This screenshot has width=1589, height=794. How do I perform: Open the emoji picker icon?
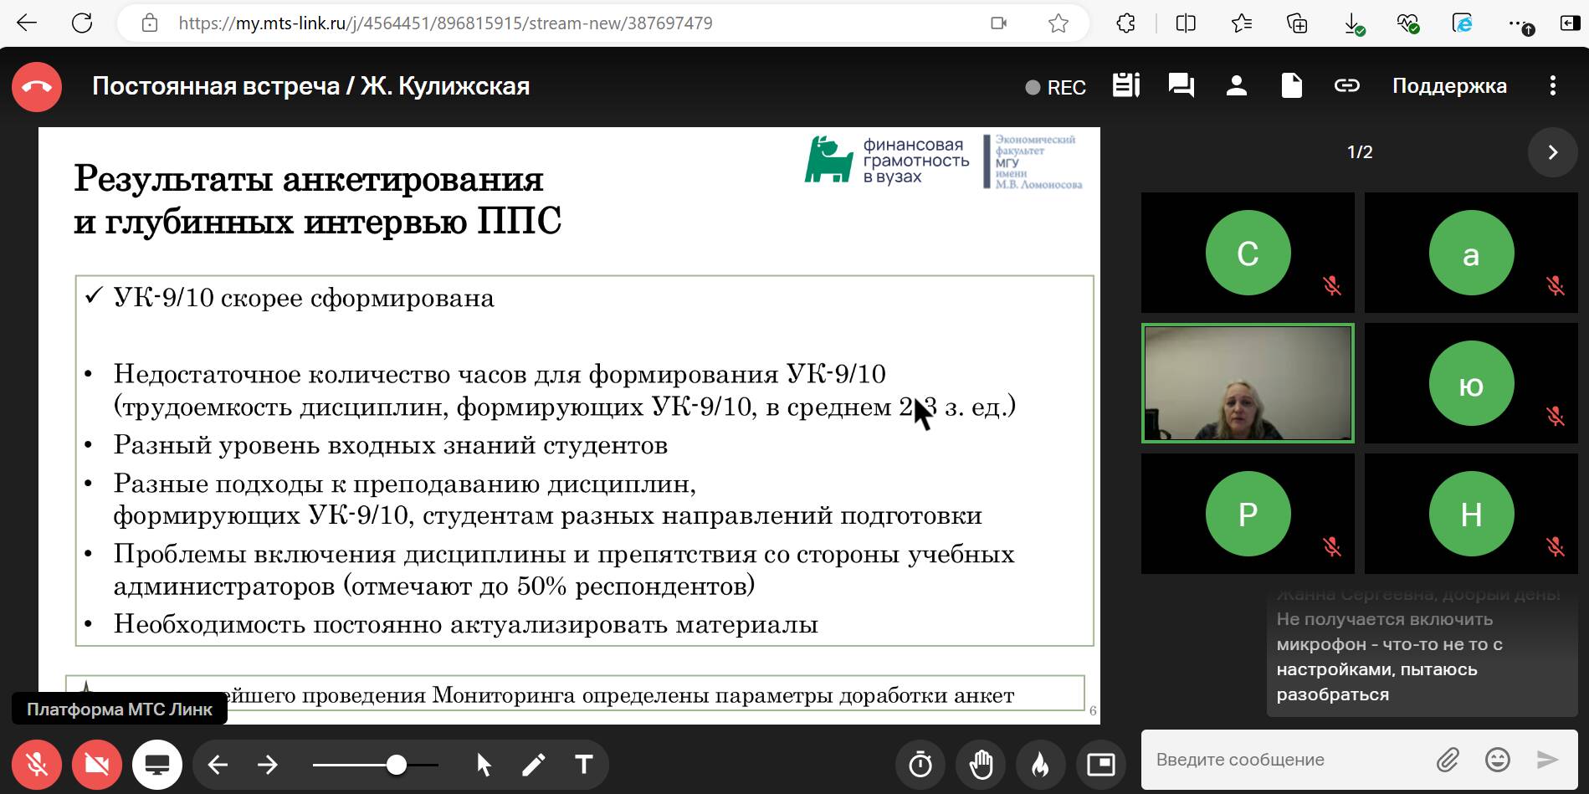[x=1498, y=760]
